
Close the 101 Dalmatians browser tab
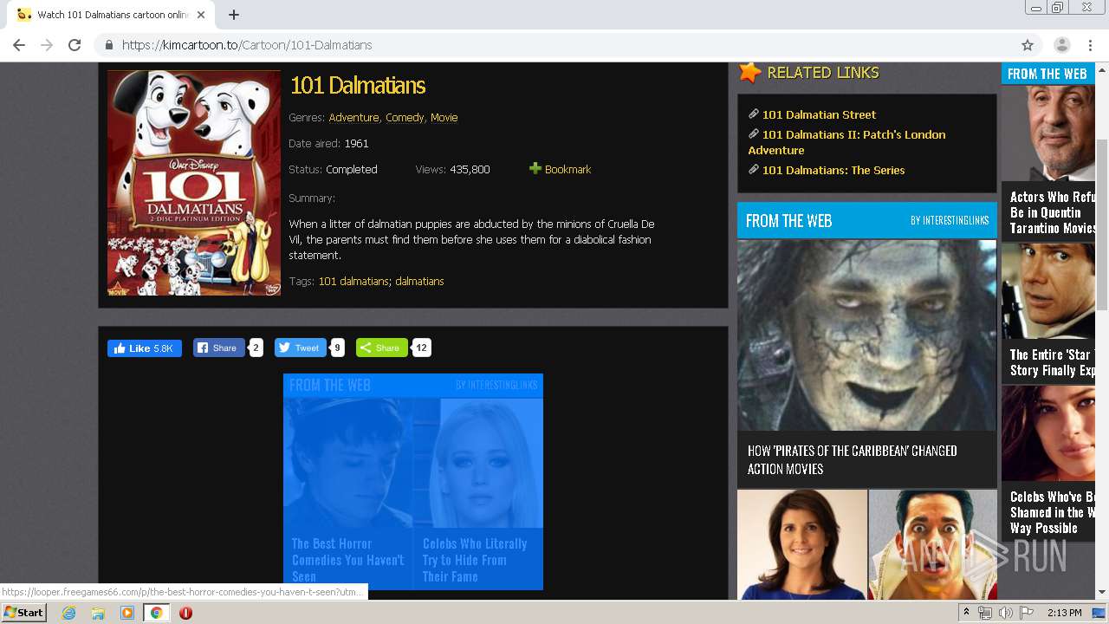pos(200,15)
